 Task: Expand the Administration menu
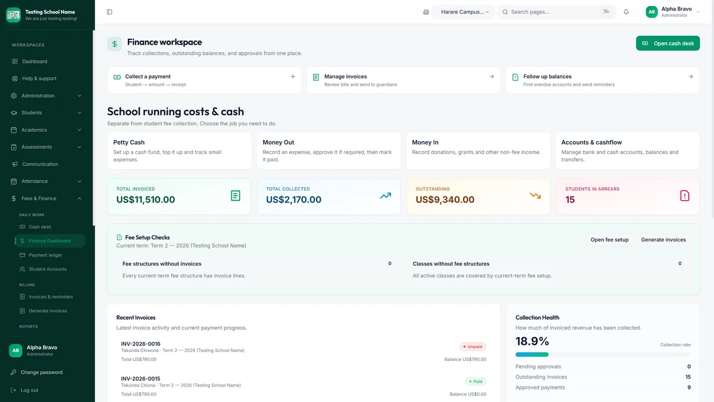(x=48, y=96)
